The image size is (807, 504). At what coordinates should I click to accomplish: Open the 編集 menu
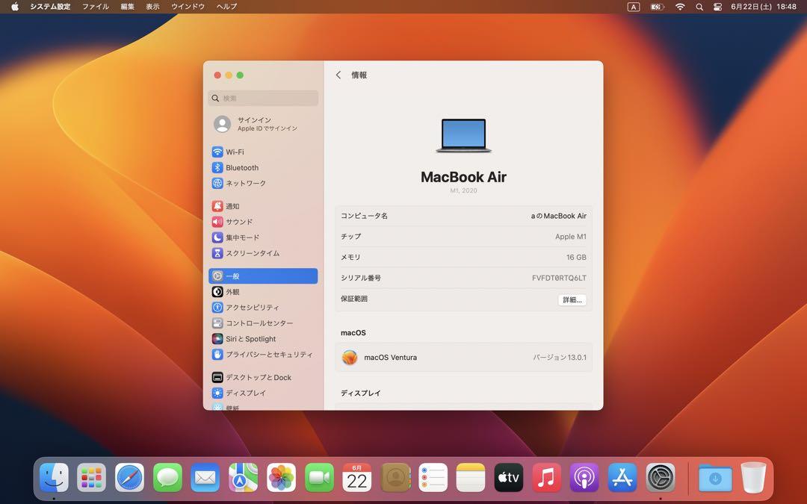tap(127, 7)
